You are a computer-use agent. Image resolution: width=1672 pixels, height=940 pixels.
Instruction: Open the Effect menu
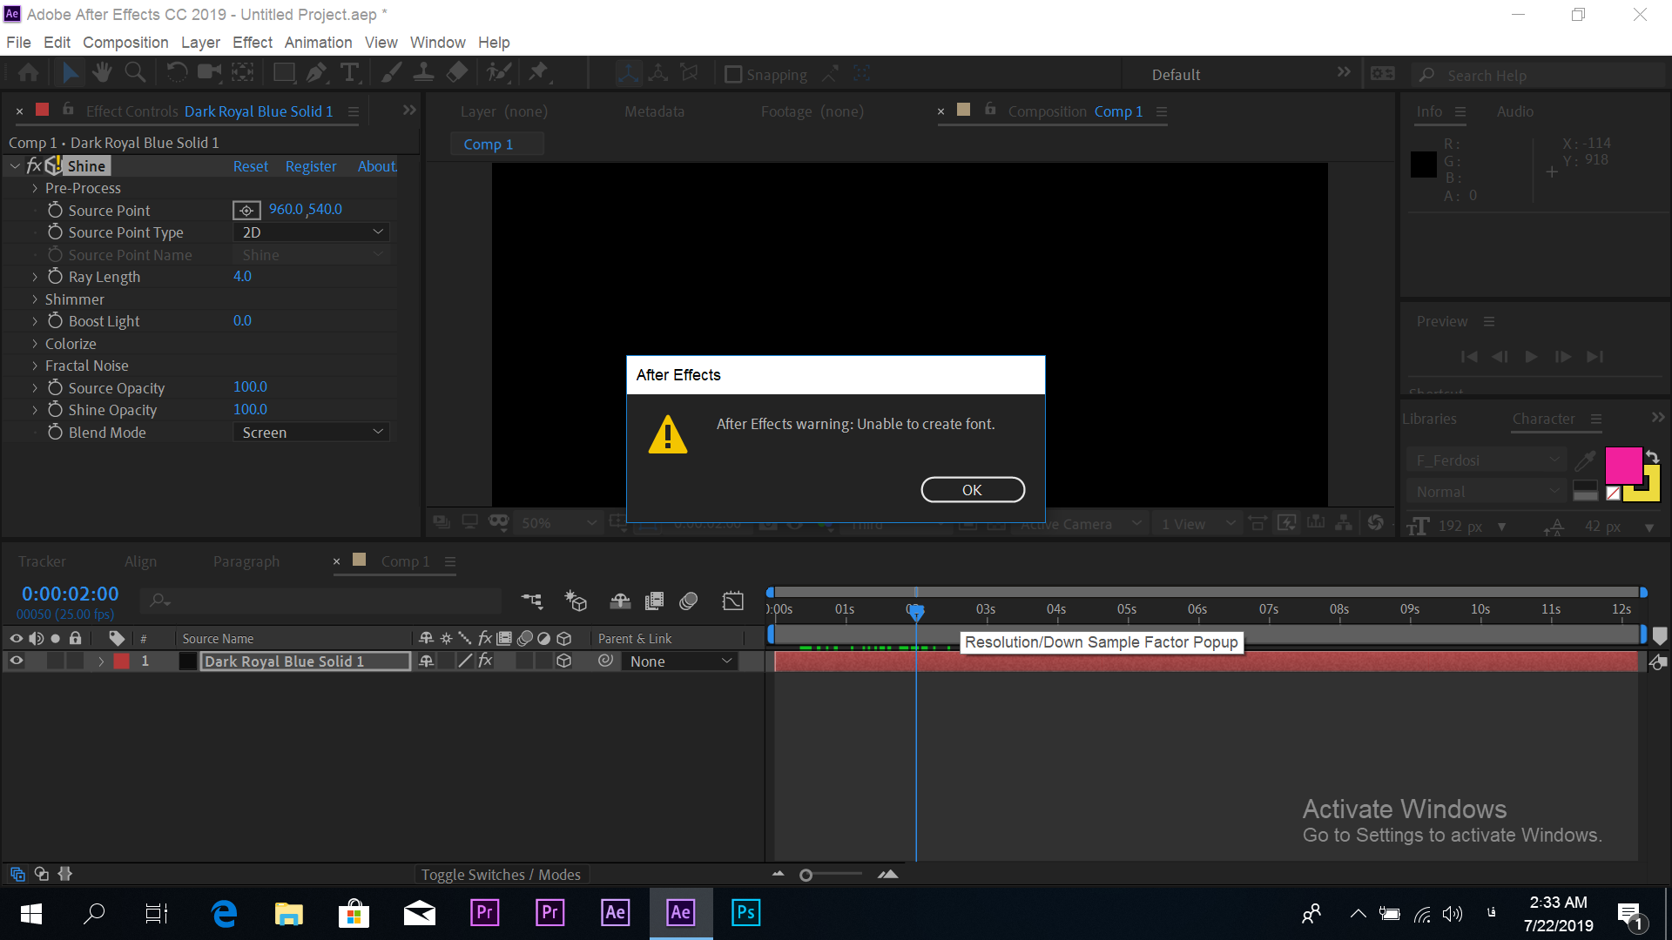pos(252,43)
